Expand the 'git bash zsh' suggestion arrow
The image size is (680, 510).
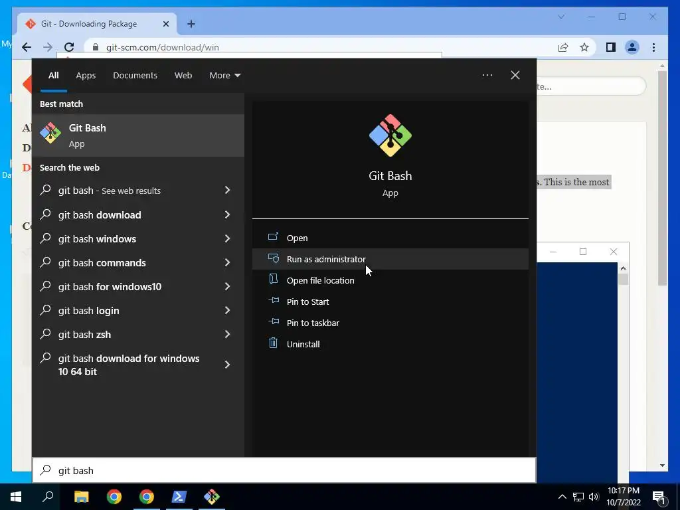pyautogui.click(x=227, y=334)
